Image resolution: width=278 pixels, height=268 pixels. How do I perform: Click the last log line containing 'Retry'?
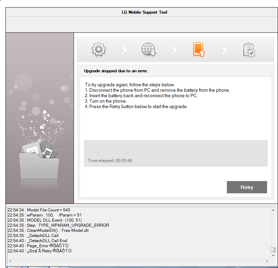point(40,251)
